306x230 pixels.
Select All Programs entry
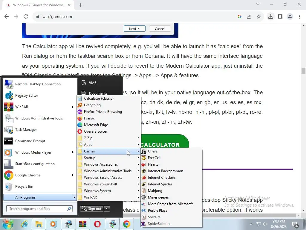pyautogui.click(x=40, y=197)
